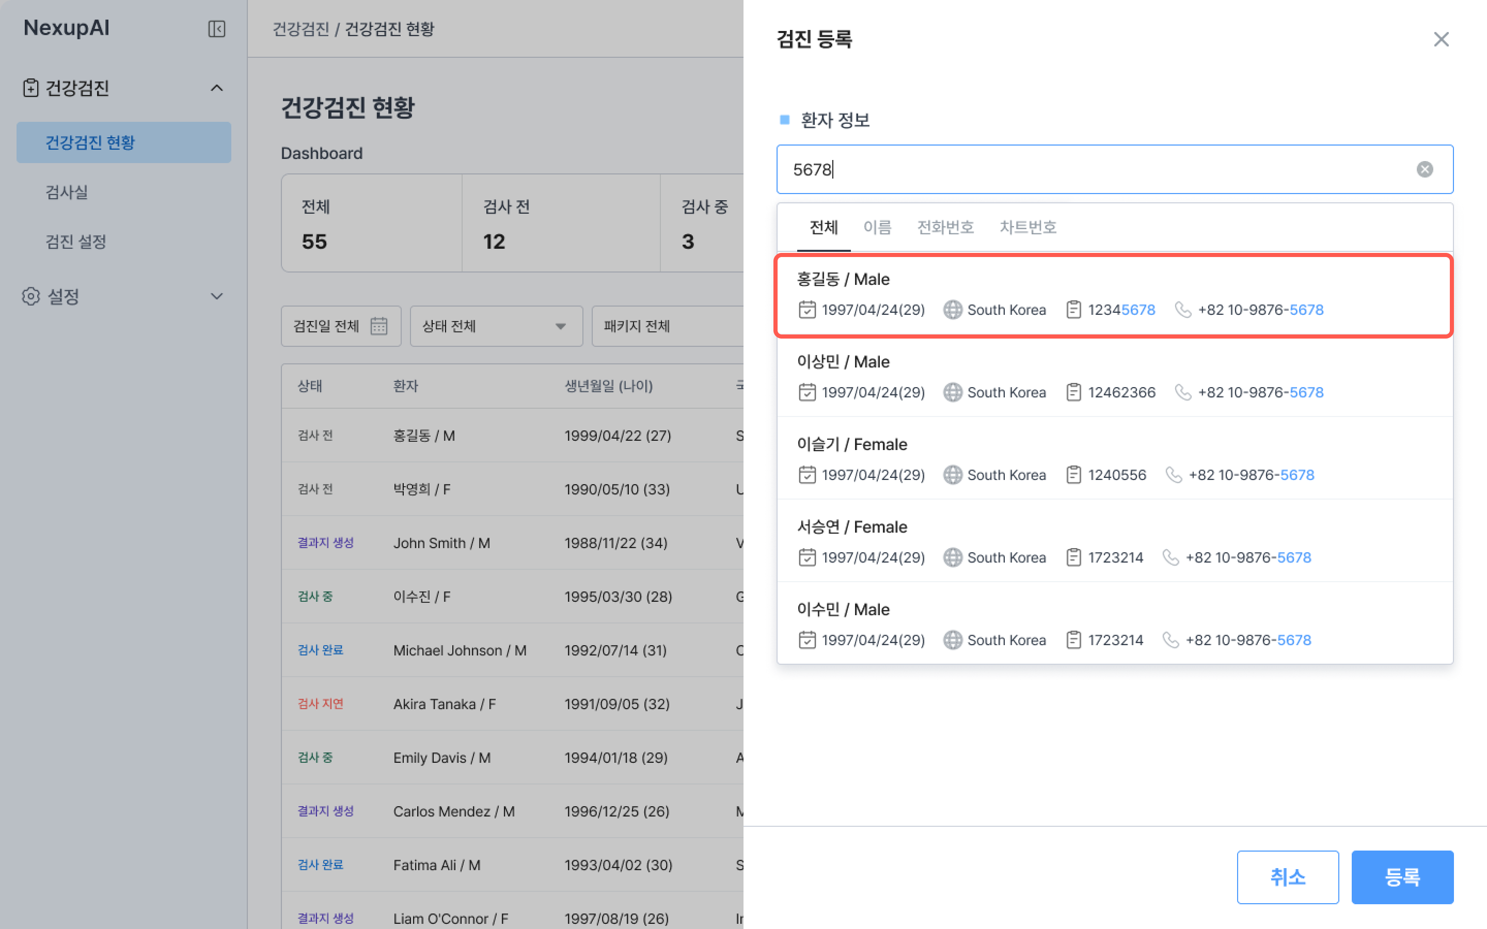Clear the patient search field
This screenshot has width=1487, height=929.
click(x=1425, y=170)
